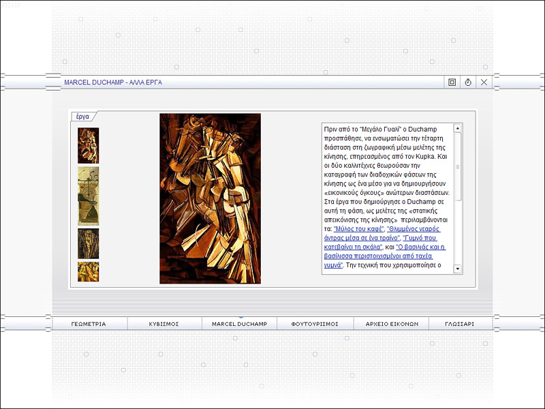This screenshot has width=545, height=409.
Task: Go to the ΦΟΥΤΟΥΡΙΣΜΟΣ section
Action: tap(315, 324)
